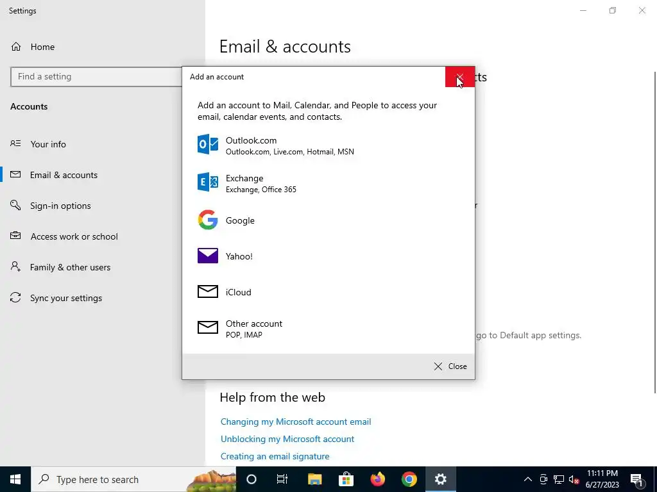Open Access work or school page

[x=74, y=236]
